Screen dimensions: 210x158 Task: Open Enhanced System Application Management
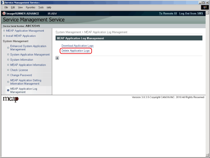point(28,48)
